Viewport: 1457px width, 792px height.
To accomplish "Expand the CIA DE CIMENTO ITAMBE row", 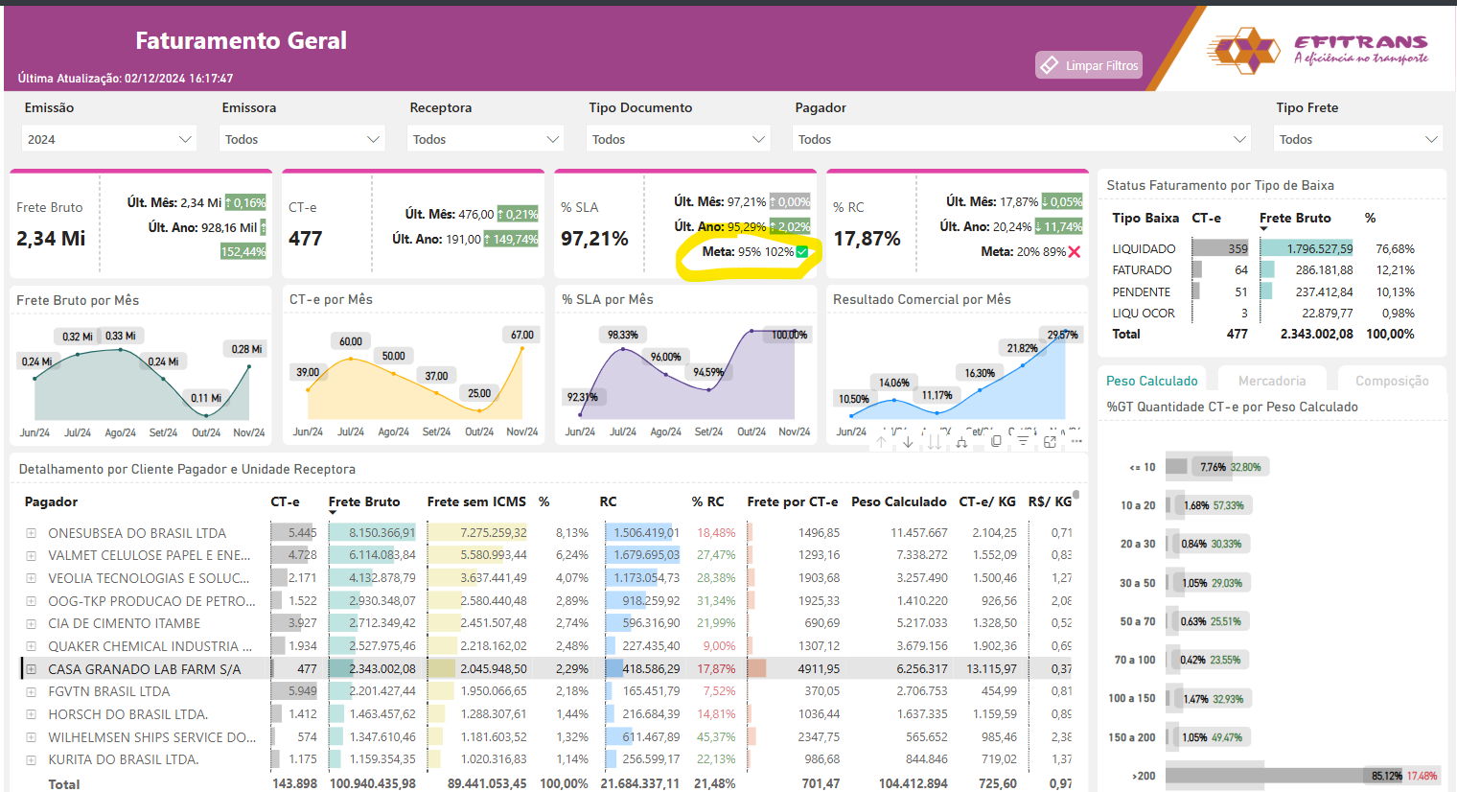I will [31, 623].
